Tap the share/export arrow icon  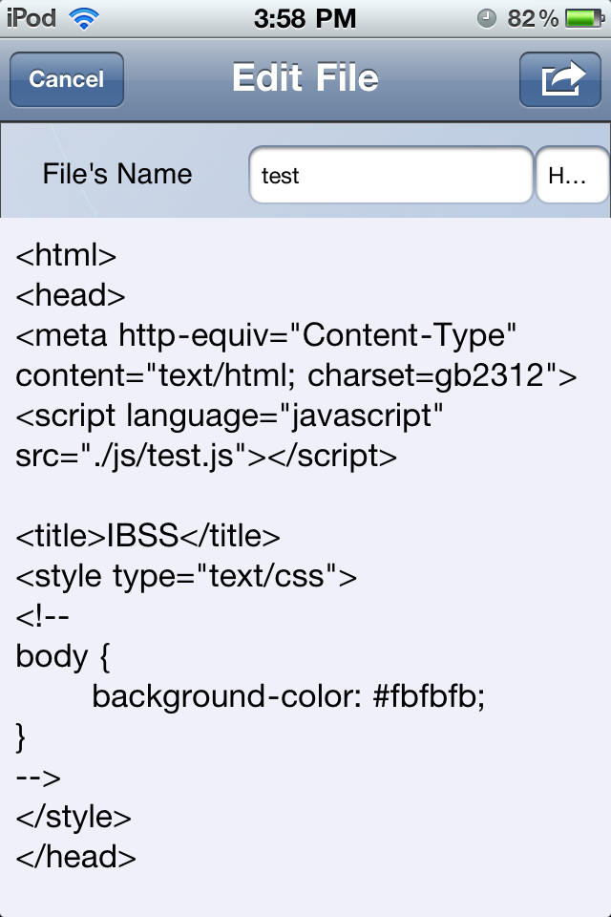pyautogui.click(x=560, y=79)
